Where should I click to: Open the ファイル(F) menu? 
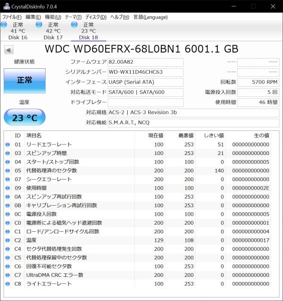(12, 17)
